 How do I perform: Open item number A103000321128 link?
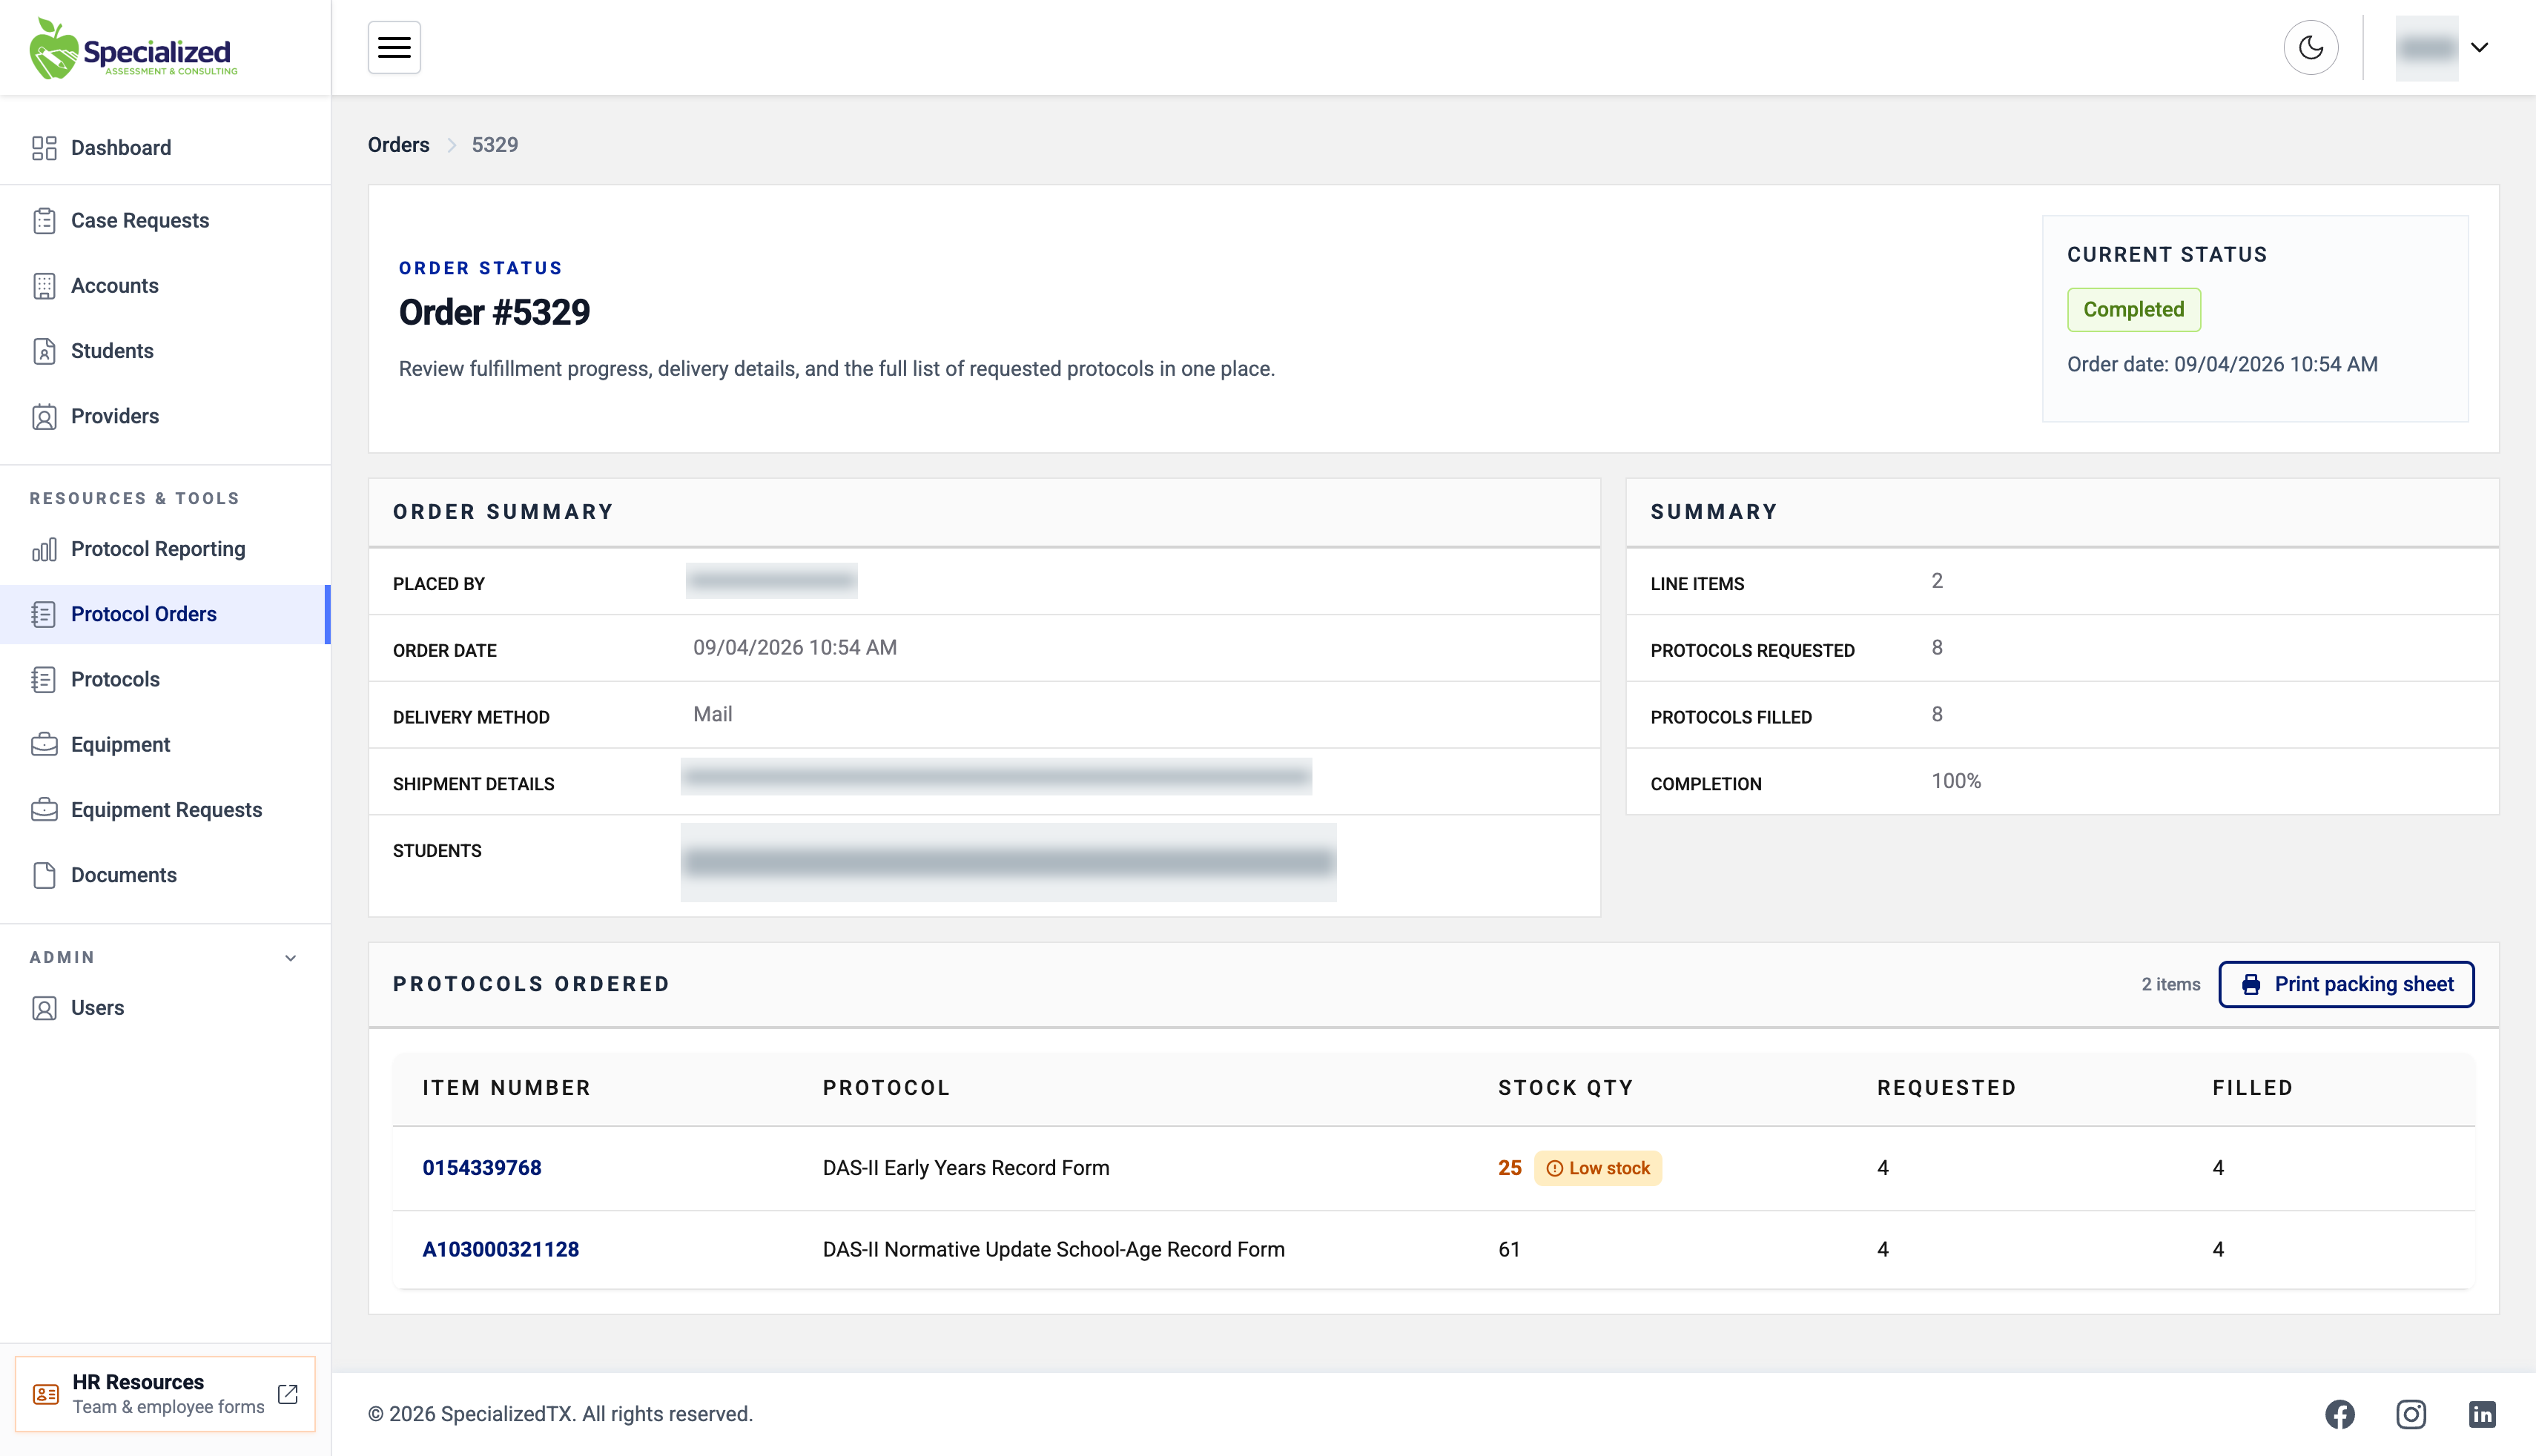(501, 1249)
